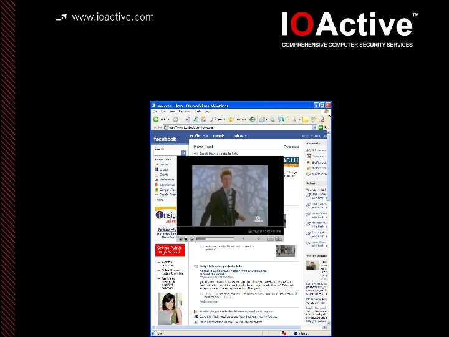This screenshot has width=449, height=337.
Task: Open the File menu in Internet Explorer
Action: coord(155,112)
